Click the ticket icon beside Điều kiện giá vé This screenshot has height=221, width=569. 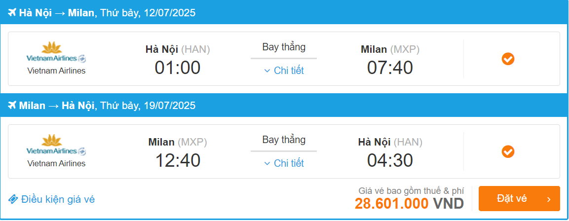[13, 199]
